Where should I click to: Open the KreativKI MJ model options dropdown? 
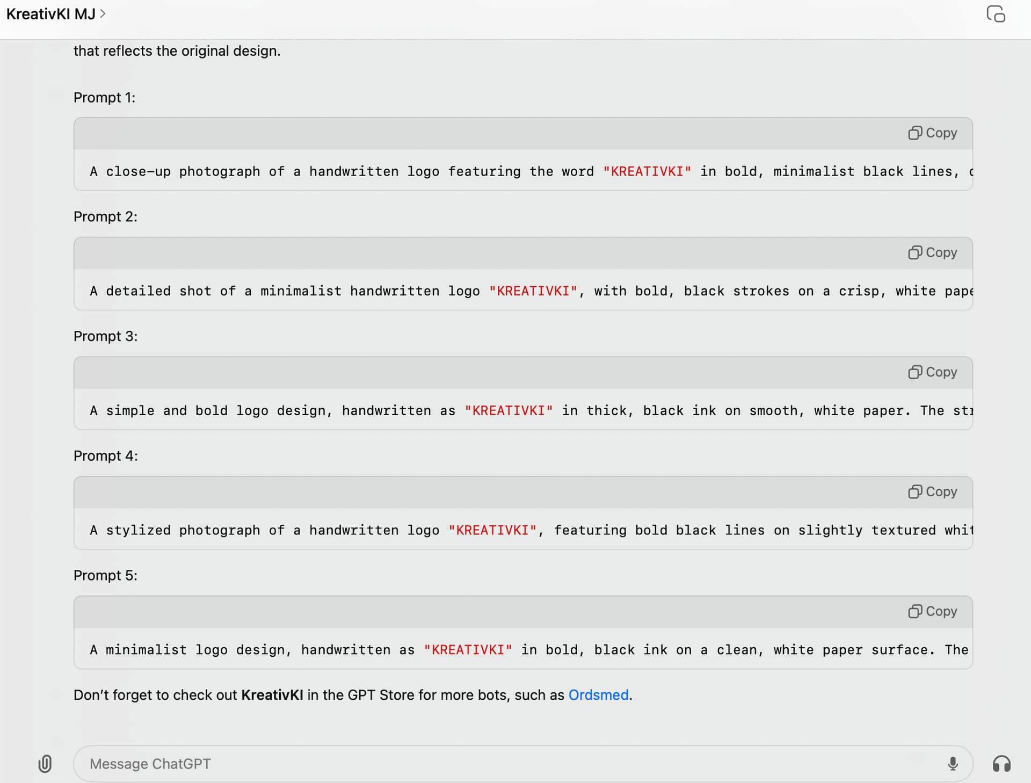pos(56,14)
